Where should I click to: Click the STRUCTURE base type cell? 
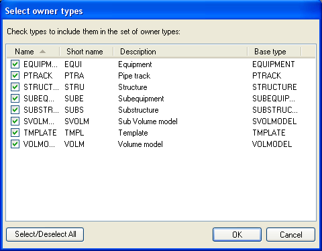tap(274, 87)
